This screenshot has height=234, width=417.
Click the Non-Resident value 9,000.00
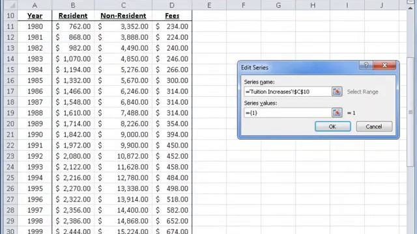tap(123, 135)
